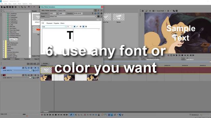Stop playback in preview transport

pos(182,55)
